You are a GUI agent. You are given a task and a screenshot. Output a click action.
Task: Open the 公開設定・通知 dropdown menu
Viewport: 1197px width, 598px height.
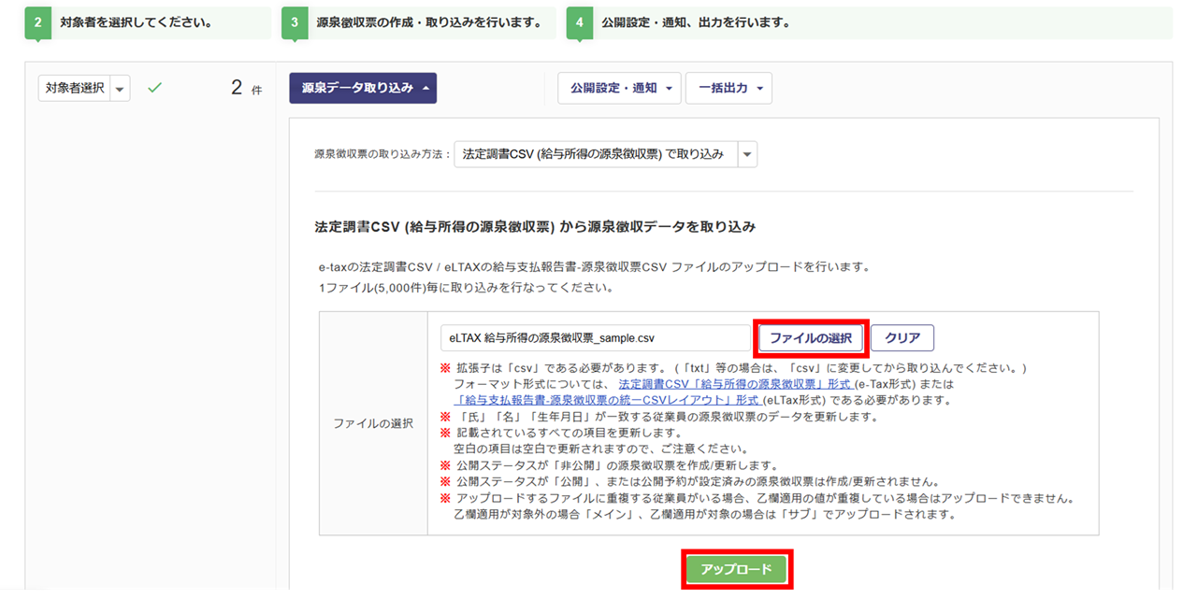[x=619, y=88]
